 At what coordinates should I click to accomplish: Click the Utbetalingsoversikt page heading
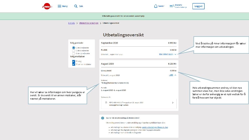click(123, 35)
